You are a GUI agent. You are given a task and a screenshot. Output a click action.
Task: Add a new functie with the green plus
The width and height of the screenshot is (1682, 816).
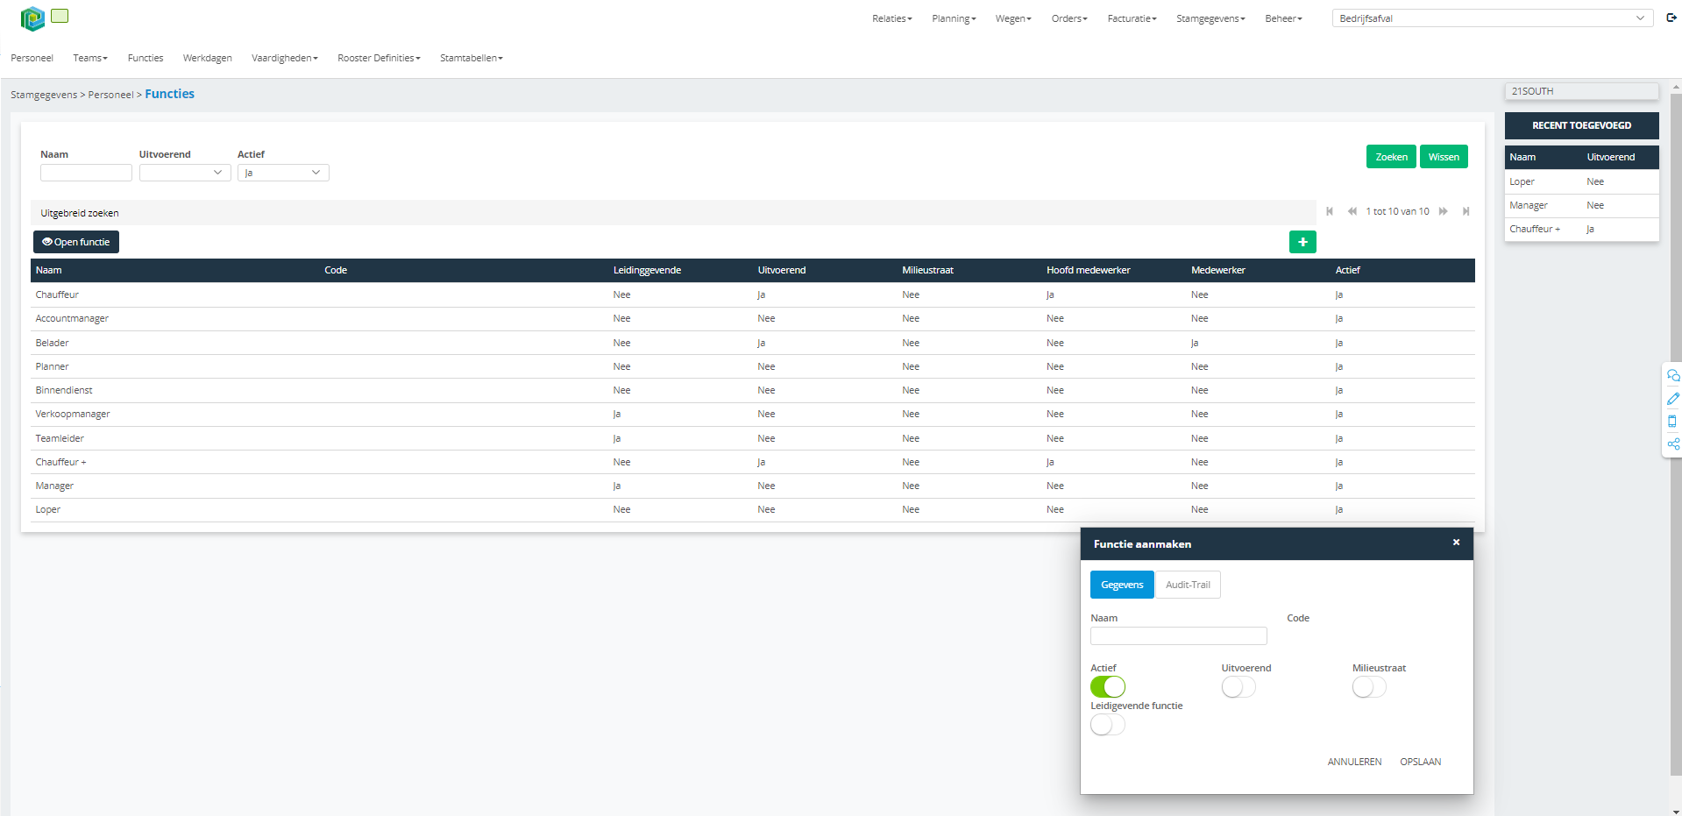[1302, 242]
